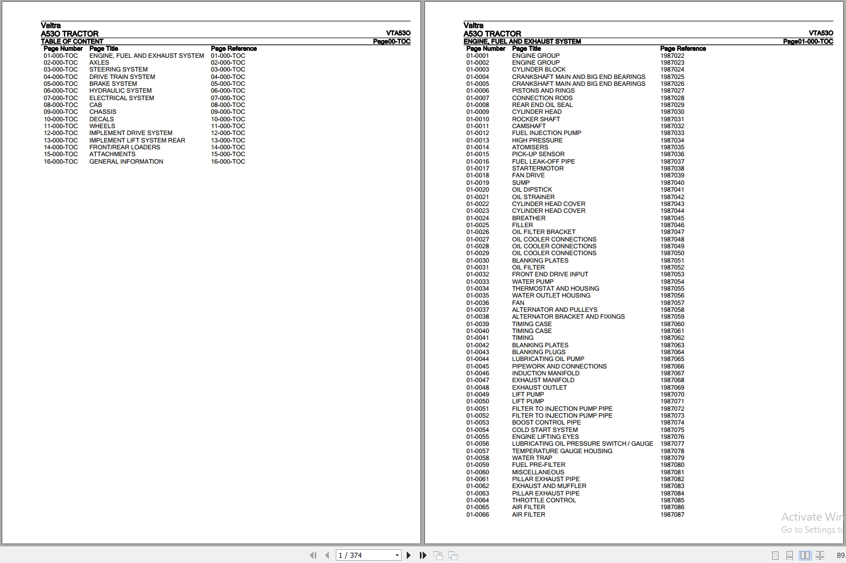Click OIL DIPSTICK title
The height and width of the screenshot is (563, 846).
coord(532,189)
